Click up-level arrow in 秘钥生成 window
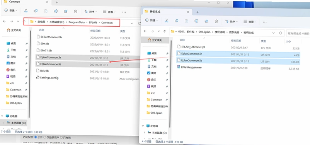This screenshot has width=310, height=145. (165, 31)
